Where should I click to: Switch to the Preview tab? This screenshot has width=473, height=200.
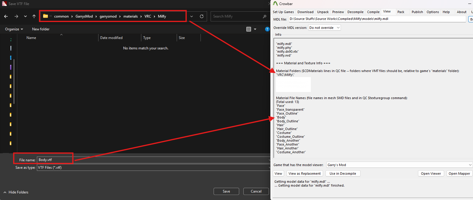click(338, 12)
